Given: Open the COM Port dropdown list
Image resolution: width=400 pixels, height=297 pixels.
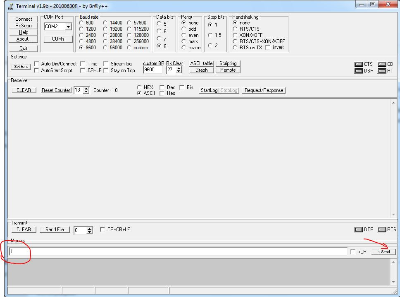Looking at the screenshot, I should tap(68, 27).
